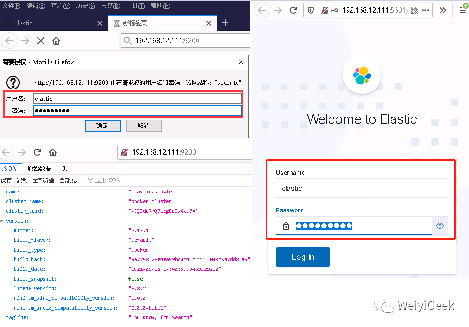
Task: Close the 新标签页 tab
Action: coord(209,23)
